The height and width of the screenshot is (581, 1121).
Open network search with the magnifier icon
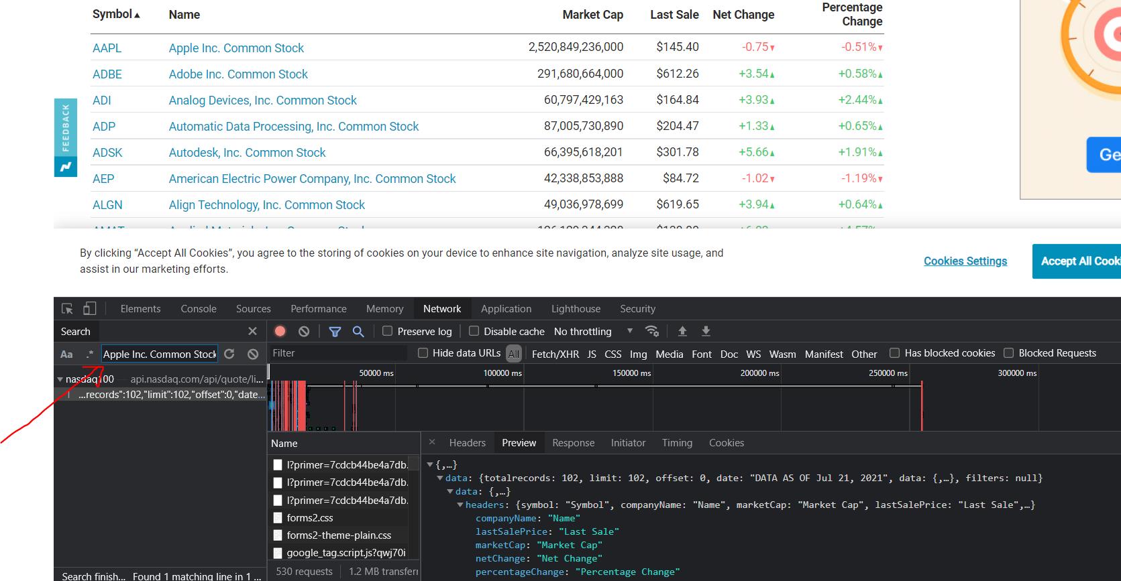pyautogui.click(x=358, y=331)
